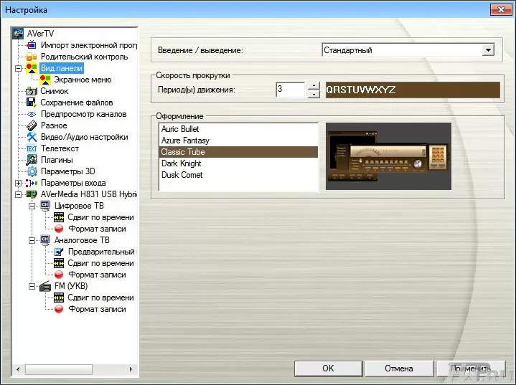Open the Телетекст icon in tree
The image size is (516, 385).
click(32, 148)
